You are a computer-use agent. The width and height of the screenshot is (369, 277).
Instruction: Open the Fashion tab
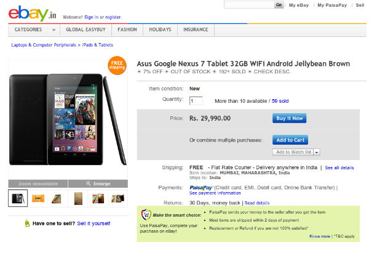coord(127,30)
